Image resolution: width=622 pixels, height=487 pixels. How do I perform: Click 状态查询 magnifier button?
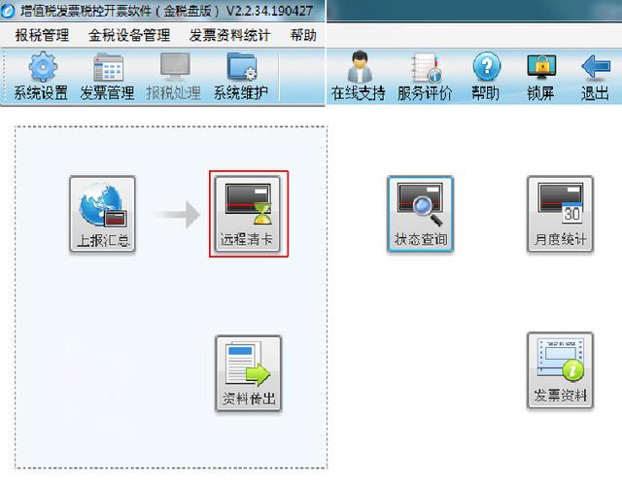421,214
